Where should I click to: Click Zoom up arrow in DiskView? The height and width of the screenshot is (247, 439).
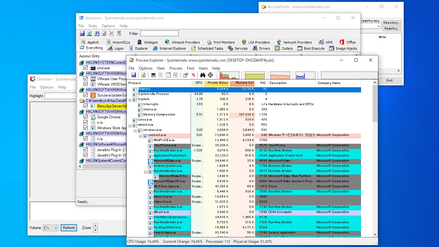pos(95,226)
